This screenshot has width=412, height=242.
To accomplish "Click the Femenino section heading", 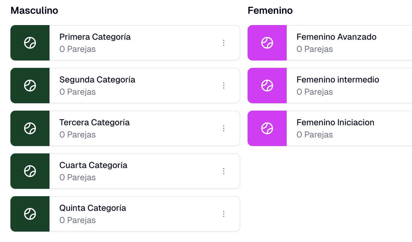I will click(270, 11).
